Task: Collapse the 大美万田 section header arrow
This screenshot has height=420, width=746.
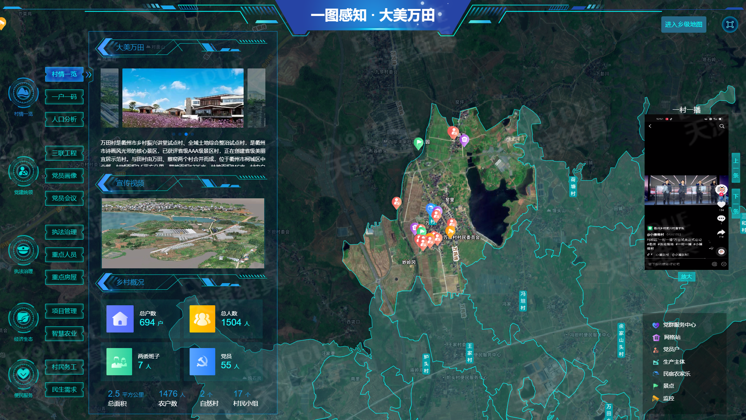Action: (104, 47)
